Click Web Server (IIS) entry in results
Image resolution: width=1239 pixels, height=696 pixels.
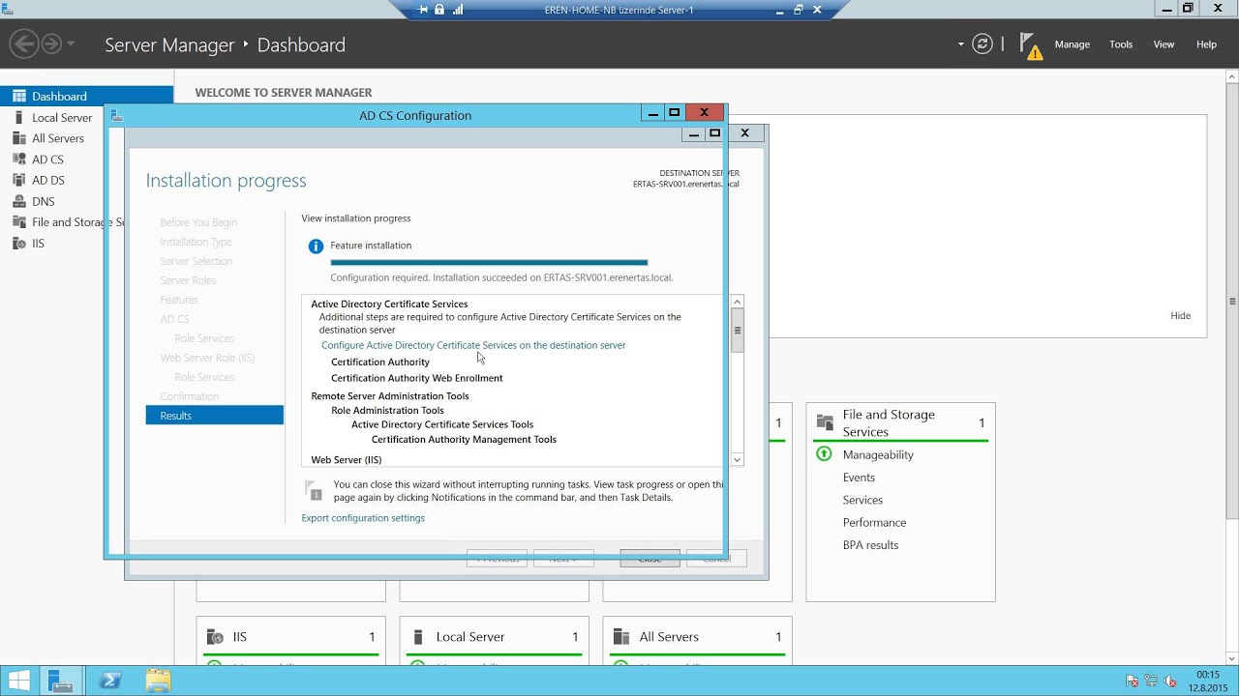pyautogui.click(x=347, y=460)
